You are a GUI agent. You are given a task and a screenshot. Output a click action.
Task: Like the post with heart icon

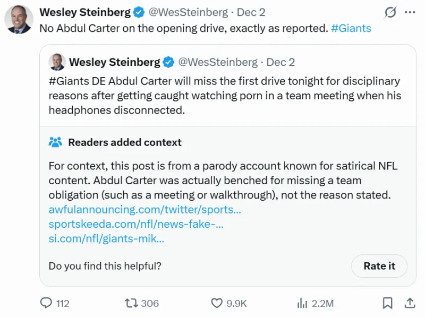coord(217,303)
